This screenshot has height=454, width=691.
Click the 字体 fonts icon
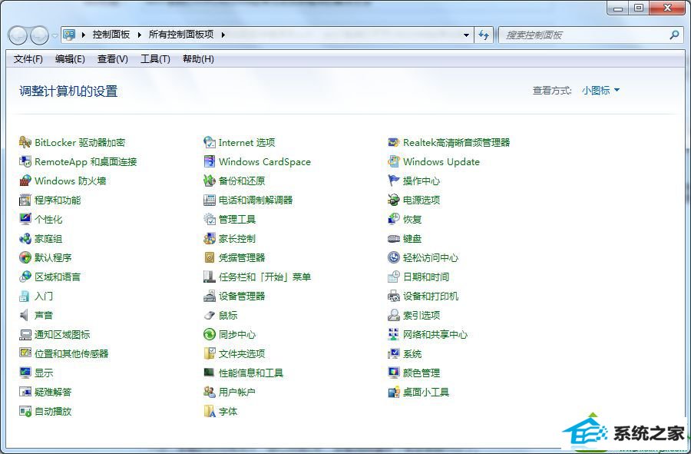coord(210,411)
